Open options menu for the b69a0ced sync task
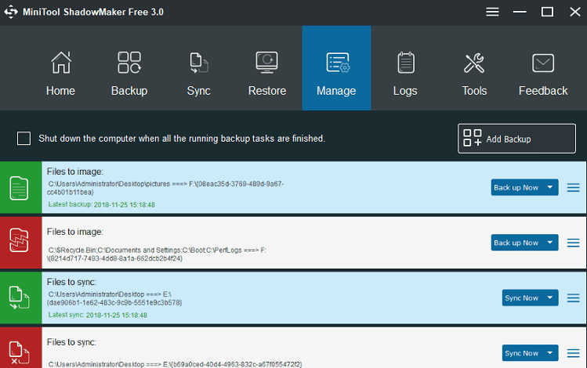 pos(573,353)
